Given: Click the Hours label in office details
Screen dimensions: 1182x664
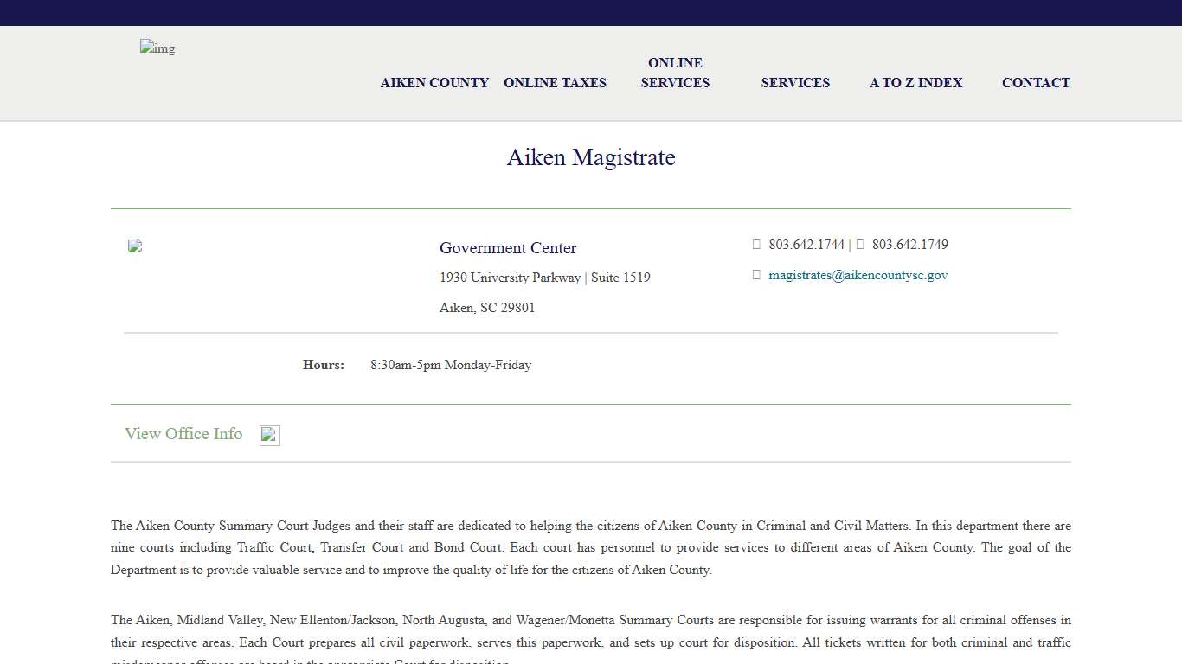Looking at the screenshot, I should point(323,365).
